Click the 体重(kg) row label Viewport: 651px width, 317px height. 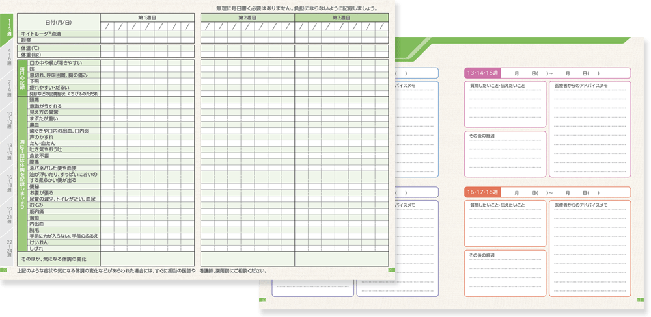click(59, 55)
